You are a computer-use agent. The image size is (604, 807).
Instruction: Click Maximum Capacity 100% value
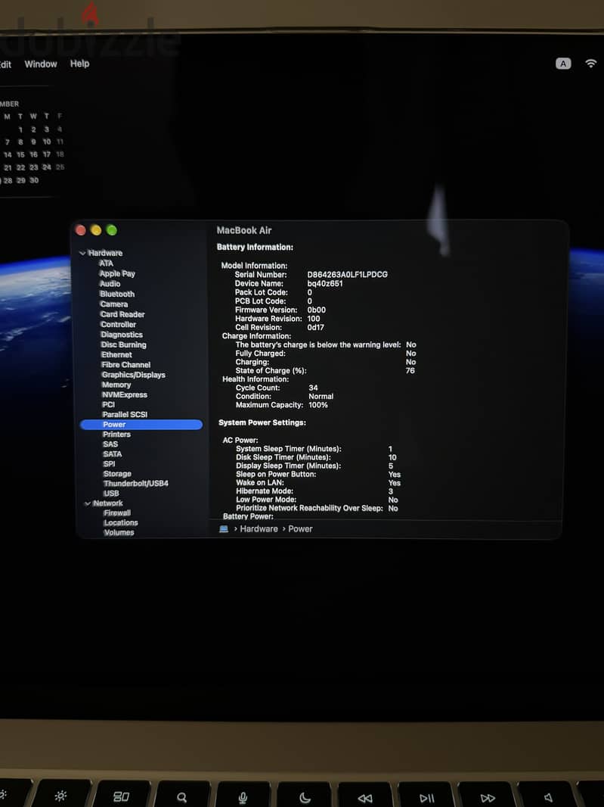[318, 406]
